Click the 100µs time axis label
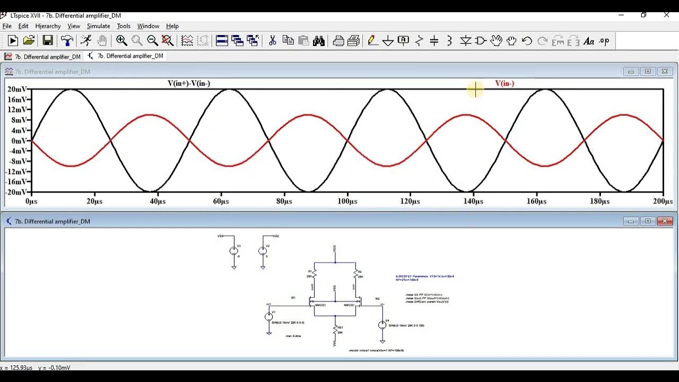The width and height of the screenshot is (679, 382). tap(347, 202)
